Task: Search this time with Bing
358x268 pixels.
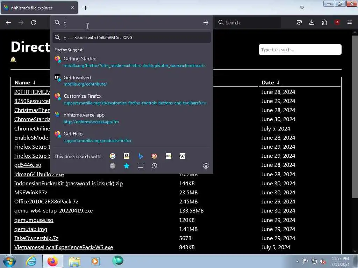Action: [x=141, y=156]
